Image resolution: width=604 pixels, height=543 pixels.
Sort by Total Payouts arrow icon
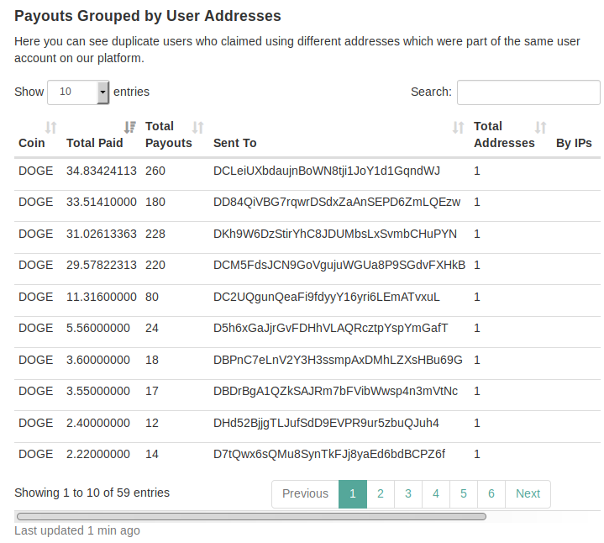coord(197,127)
